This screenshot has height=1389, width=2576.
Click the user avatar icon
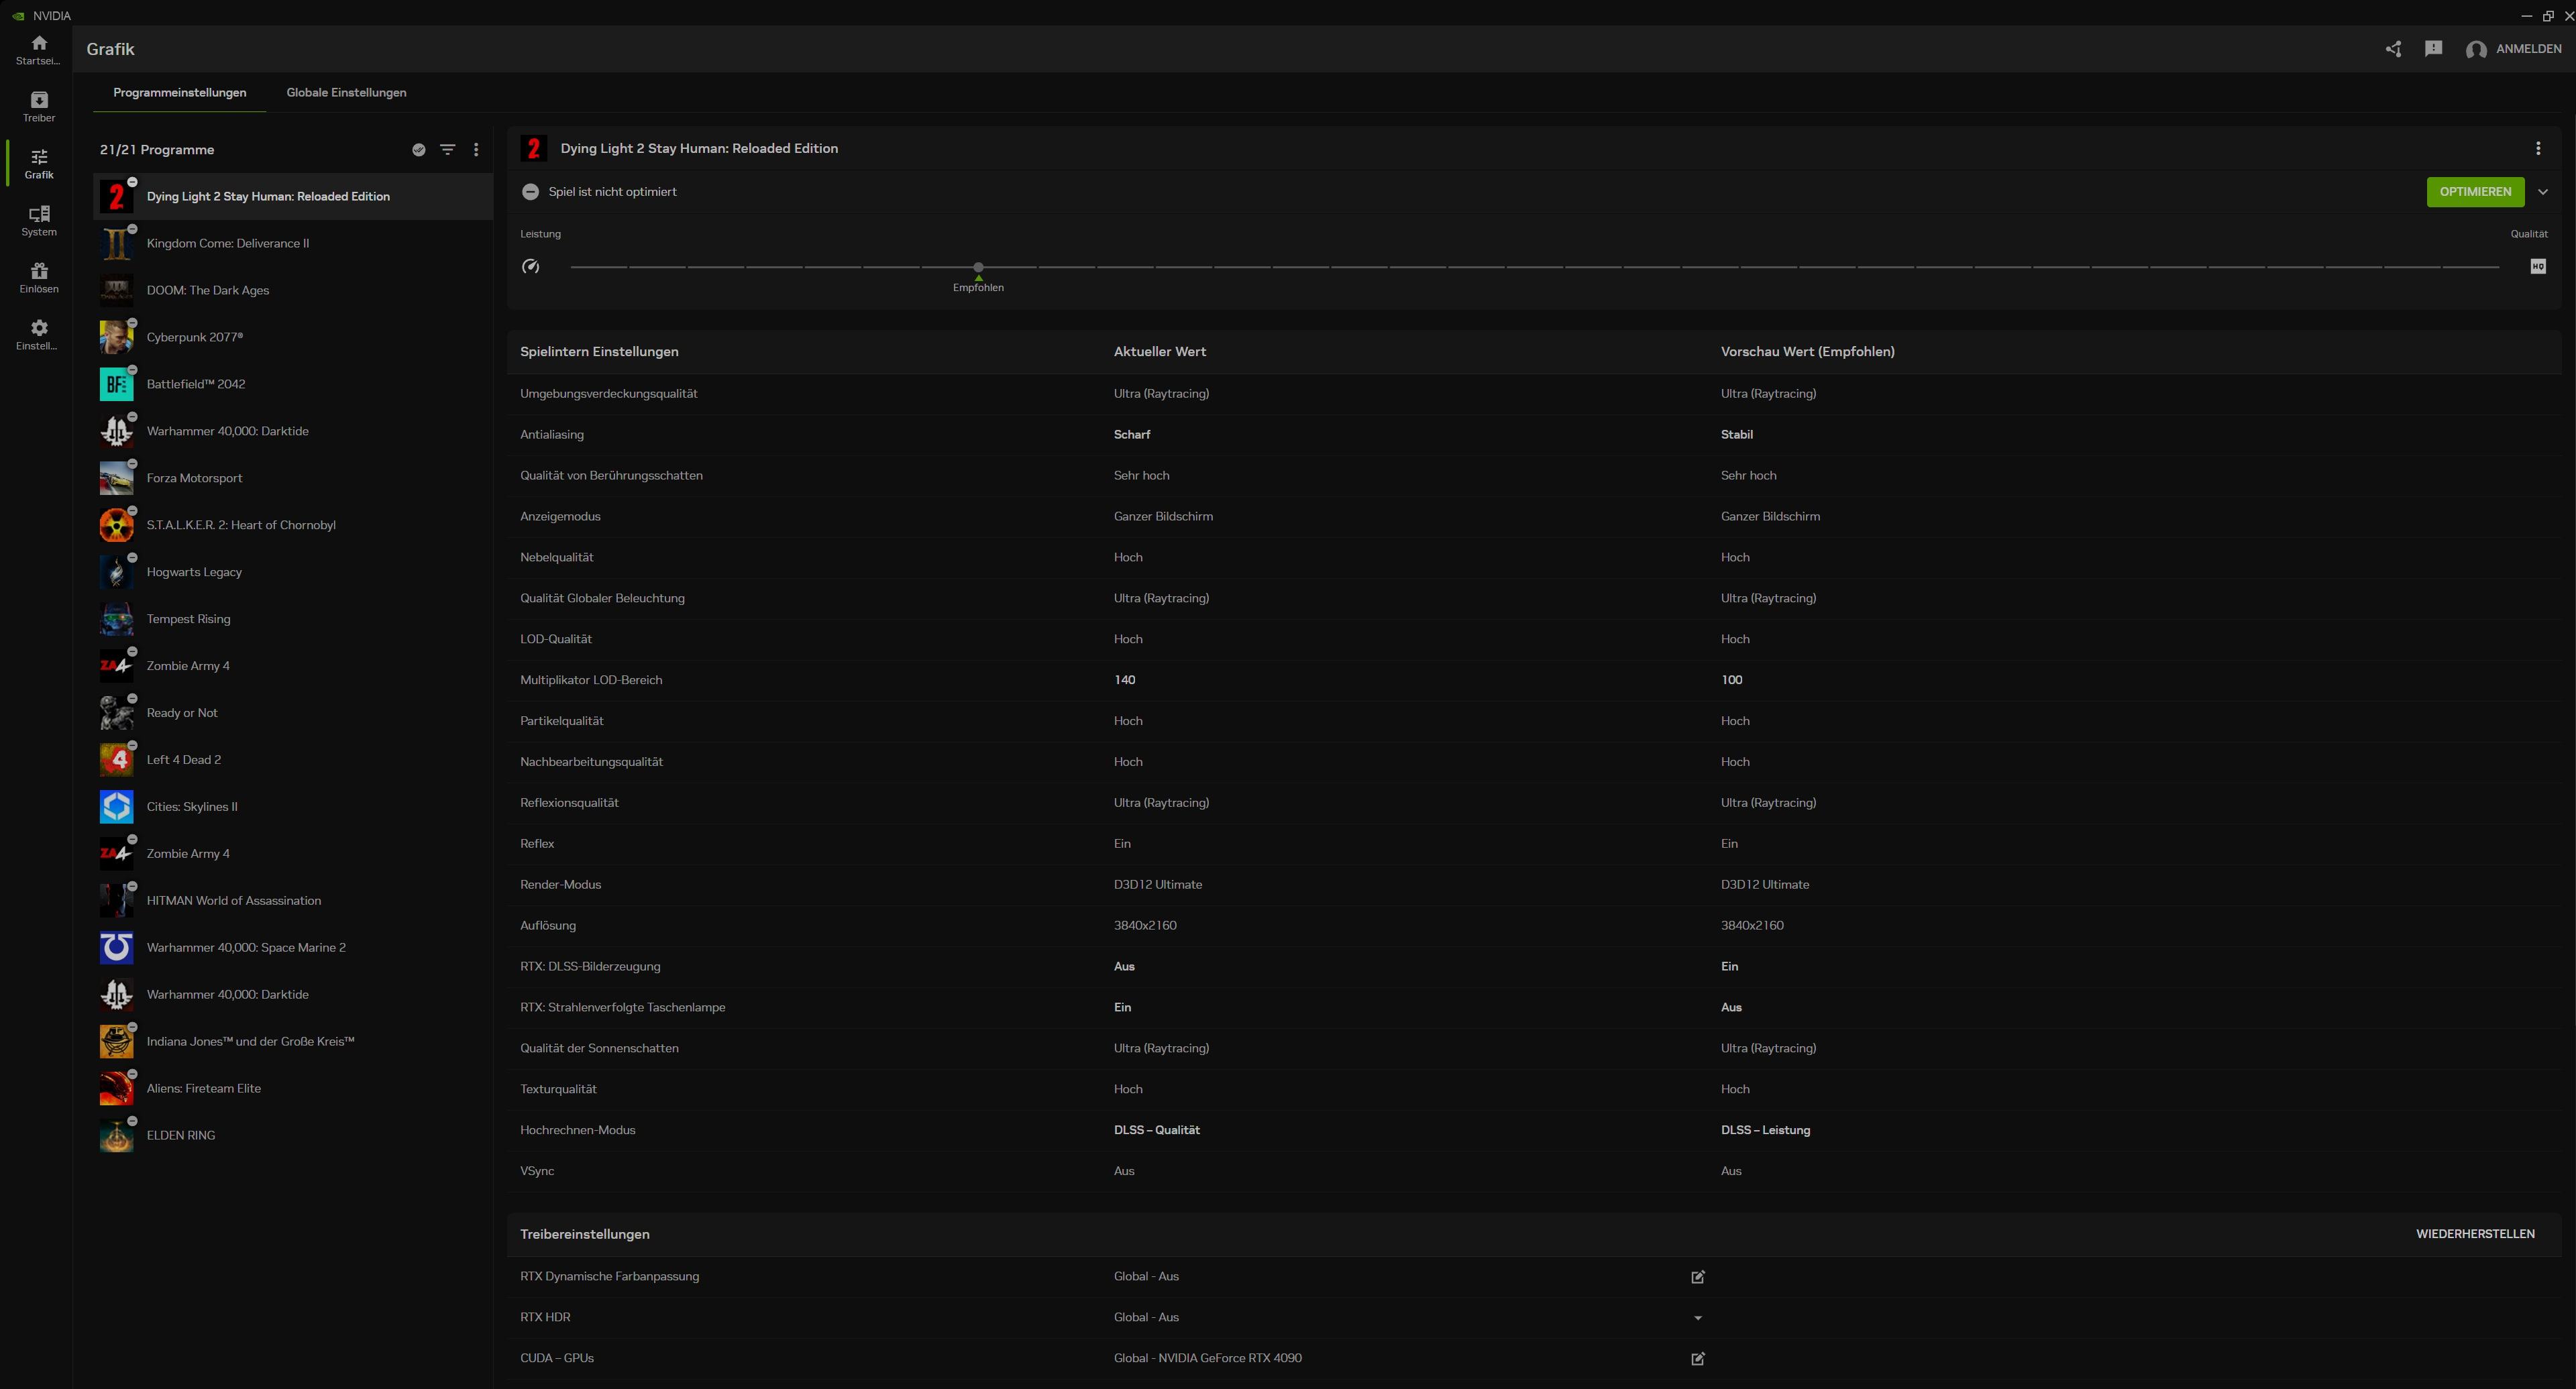pyautogui.click(x=2476, y=50)
